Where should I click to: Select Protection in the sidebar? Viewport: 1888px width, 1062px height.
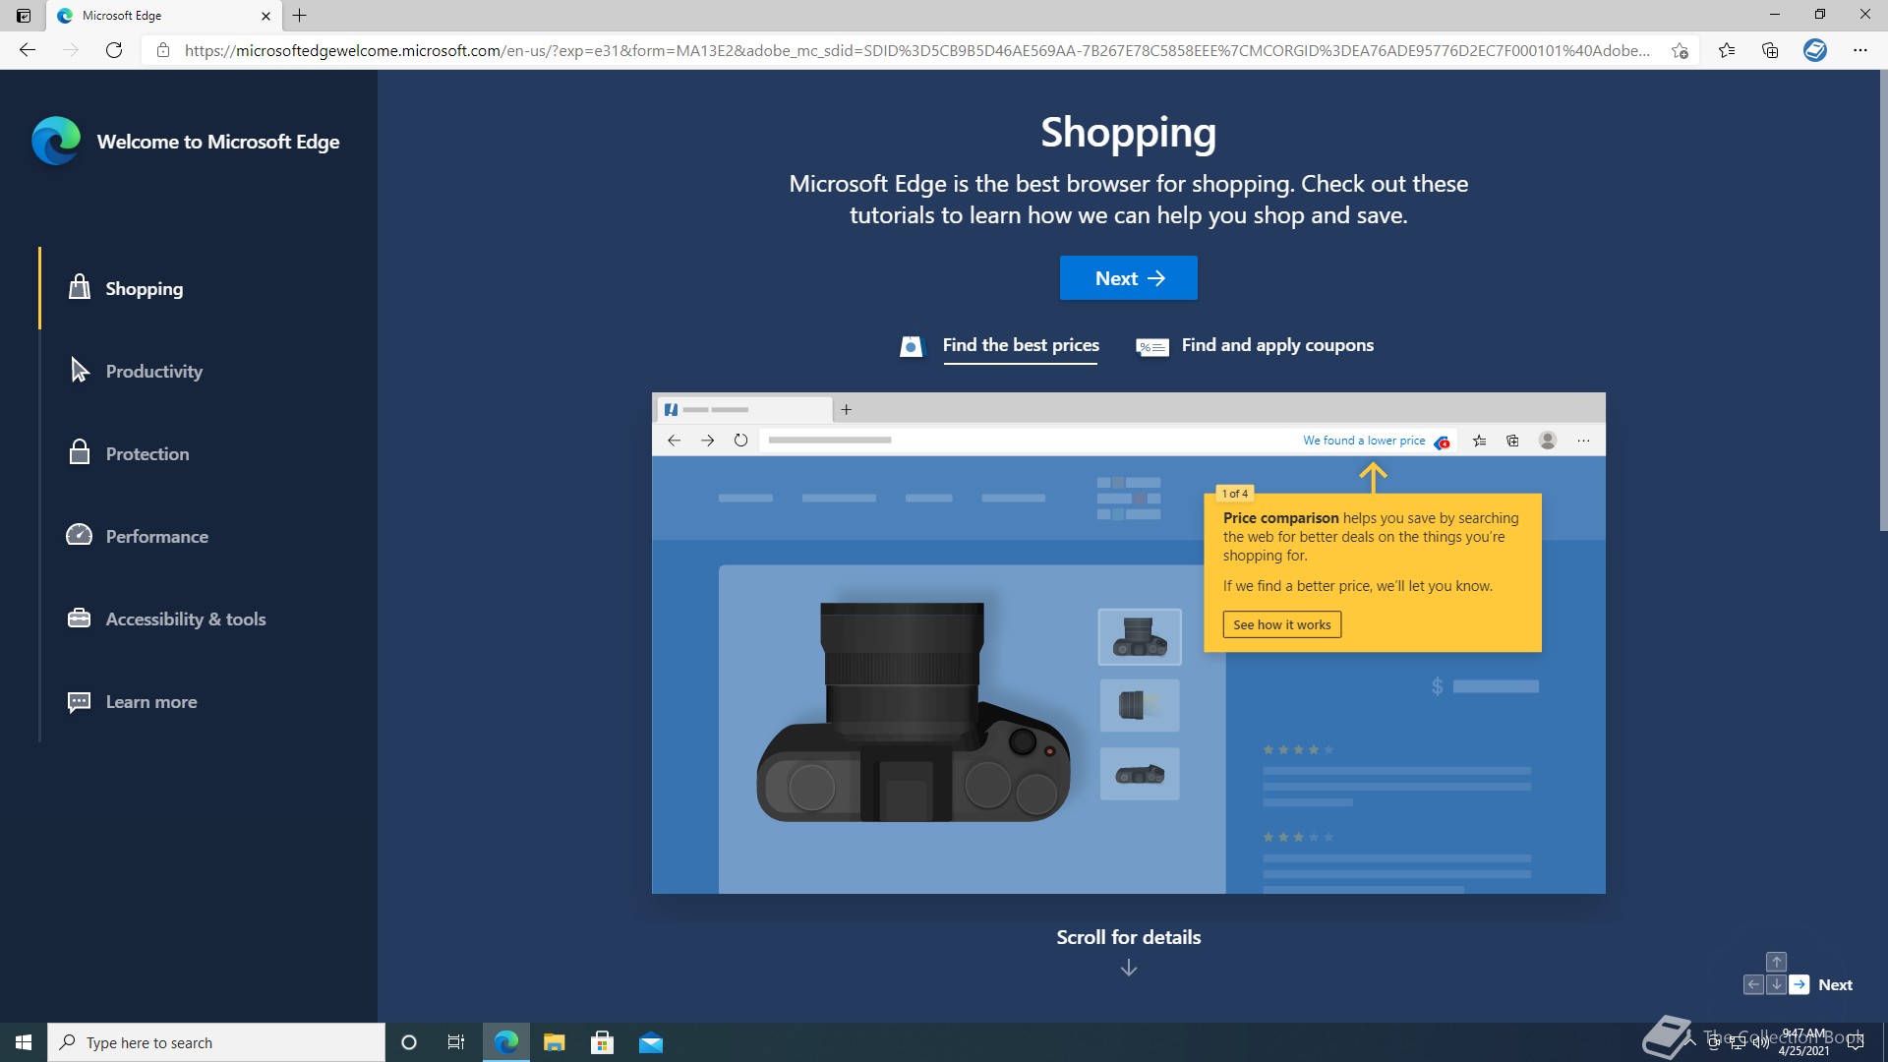[x=147, y=453]
